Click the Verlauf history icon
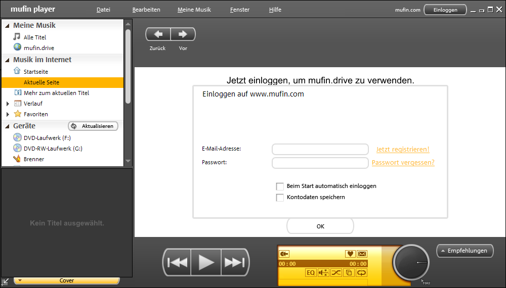This screenshot has height=288, width=506. tap(18, 104)
